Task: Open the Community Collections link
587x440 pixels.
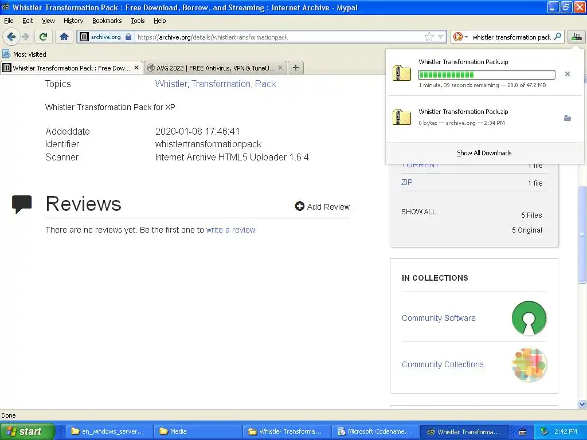Action: [x=443, y=364]
